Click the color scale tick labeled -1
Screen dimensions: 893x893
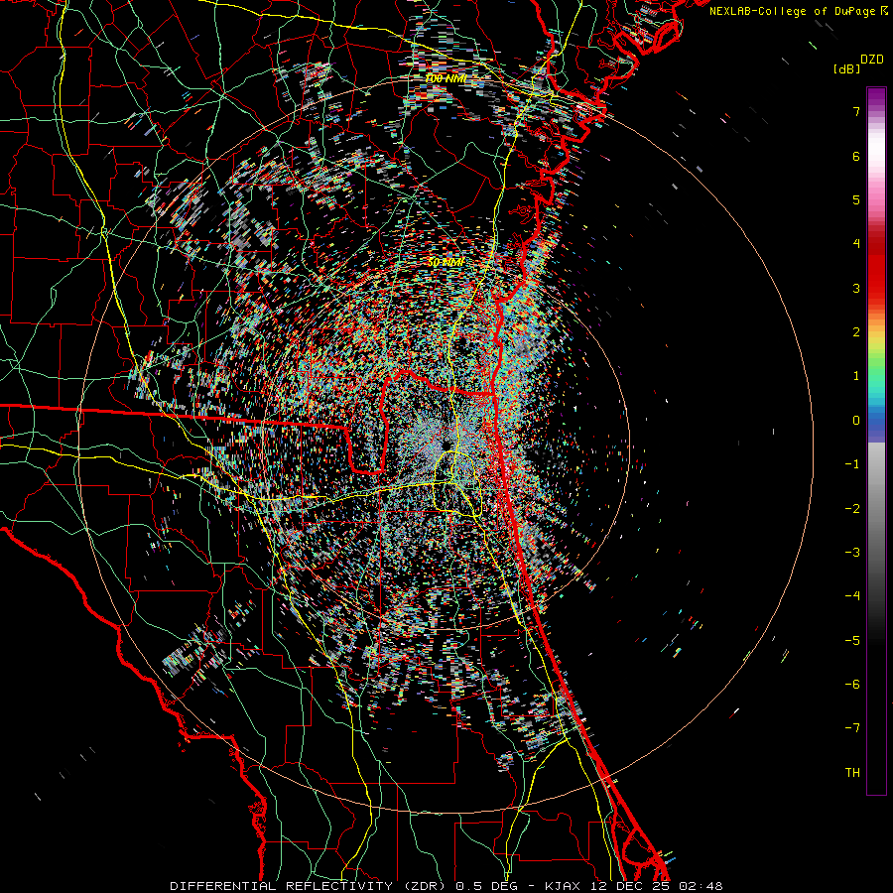[852, 464]
